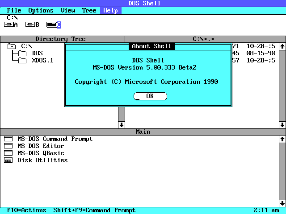Select the XDOS.1 folder icon

[22, 61]
